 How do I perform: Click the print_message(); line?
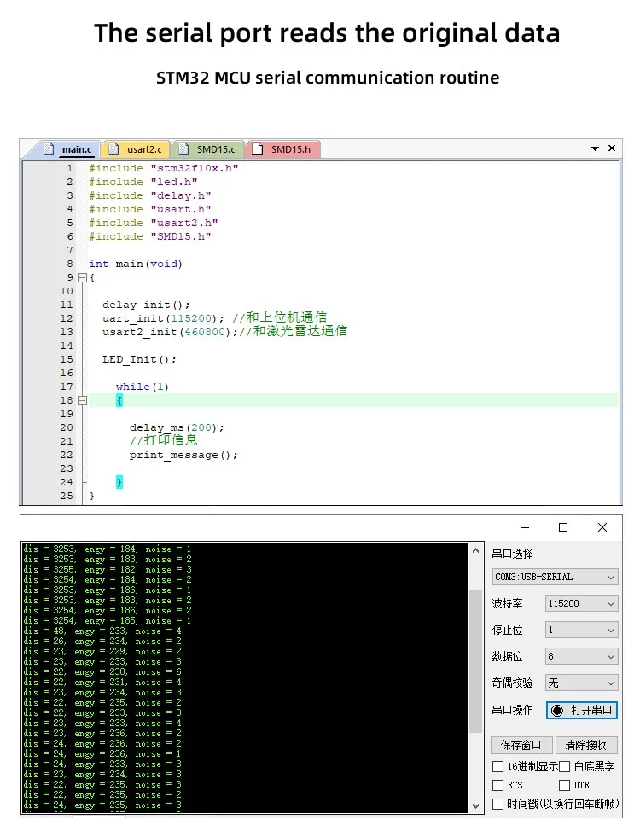pyautogui.click(x=183, y=456)
